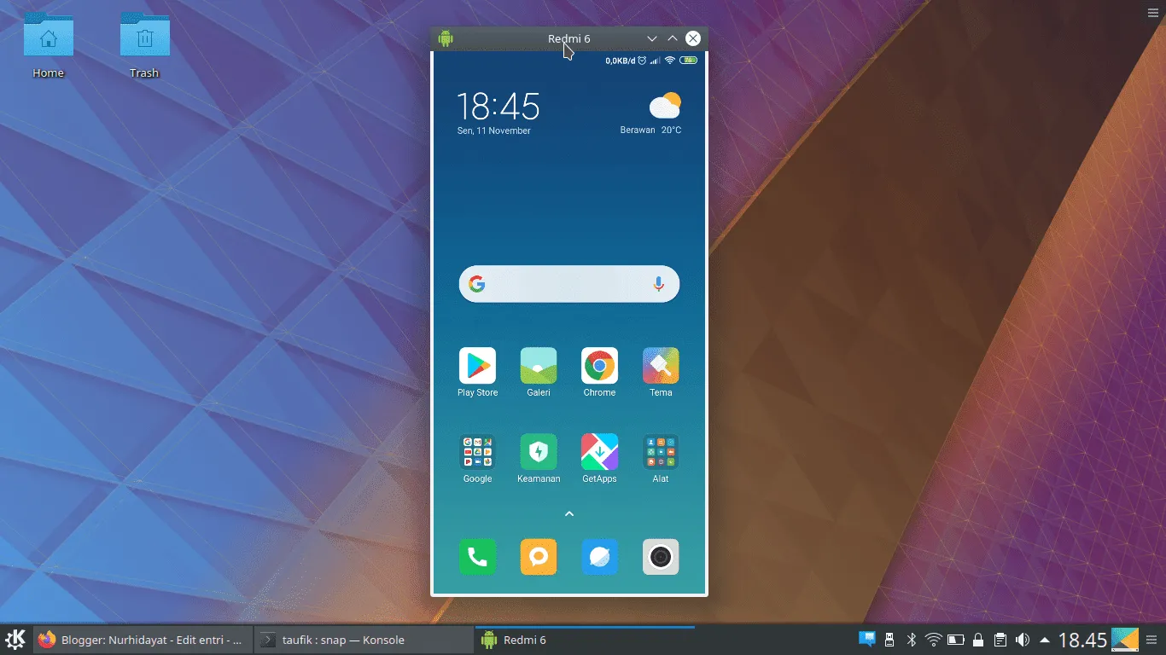The image size is (1166, 655).
Task: Switch to the Blogger Firefox taskbar entry
Action: (143, 640)
